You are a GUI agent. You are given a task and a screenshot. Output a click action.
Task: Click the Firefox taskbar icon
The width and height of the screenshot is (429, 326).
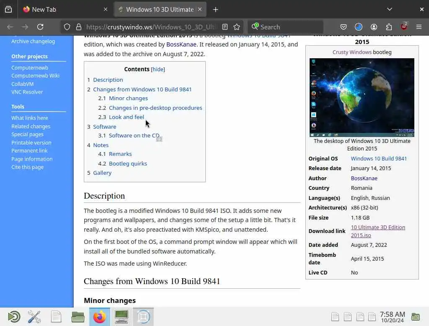[x=100, y=317]
